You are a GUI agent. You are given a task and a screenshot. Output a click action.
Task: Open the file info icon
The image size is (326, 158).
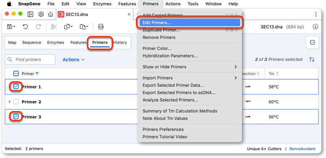[x=315, y=27]
